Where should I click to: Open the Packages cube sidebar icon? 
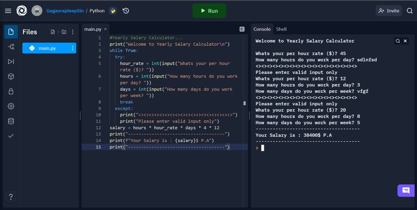tap(11, 76)
